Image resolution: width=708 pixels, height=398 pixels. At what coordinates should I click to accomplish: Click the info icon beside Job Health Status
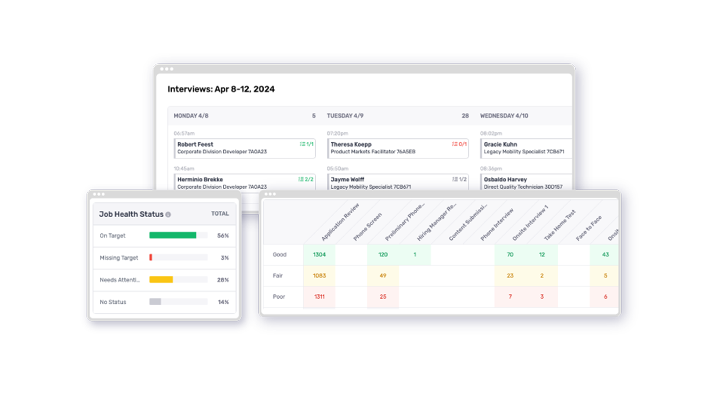pyautogui.click(x=168, y=215)
